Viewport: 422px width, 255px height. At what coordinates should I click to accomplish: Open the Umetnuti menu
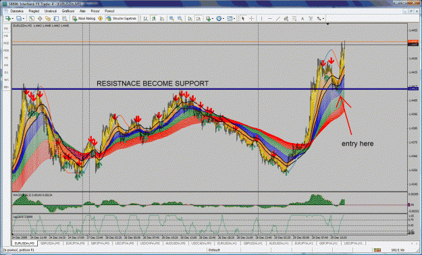51,11
